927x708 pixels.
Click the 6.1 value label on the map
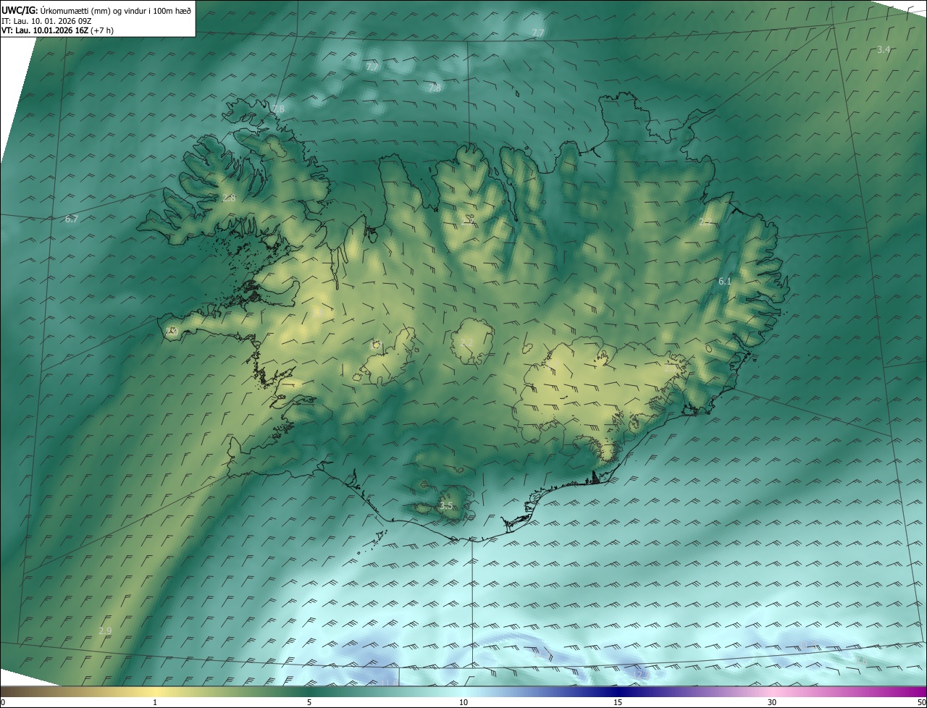coord(725,281)
